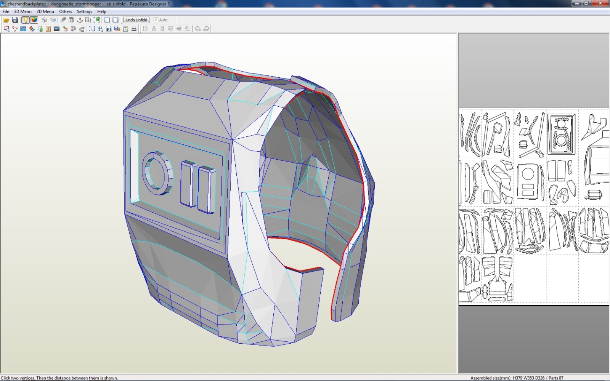Click the blue and orange cube icon
610x381 pixels.
(53, 20)
